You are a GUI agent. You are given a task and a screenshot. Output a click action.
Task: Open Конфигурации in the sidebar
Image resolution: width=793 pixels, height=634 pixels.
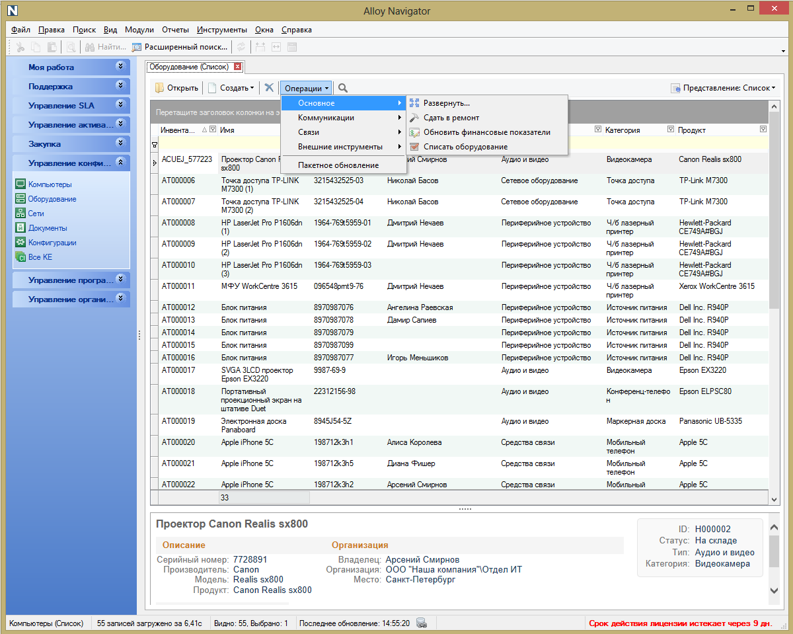[46, 243]
